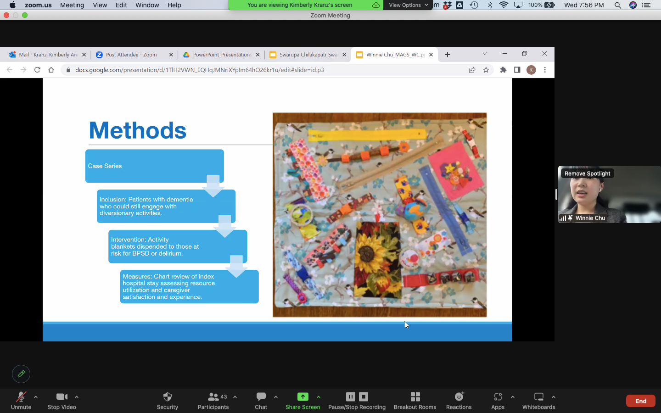Expand the caret beside Participants
The height and width of the screenshot is (413, 661).
(x=235, y=397)
